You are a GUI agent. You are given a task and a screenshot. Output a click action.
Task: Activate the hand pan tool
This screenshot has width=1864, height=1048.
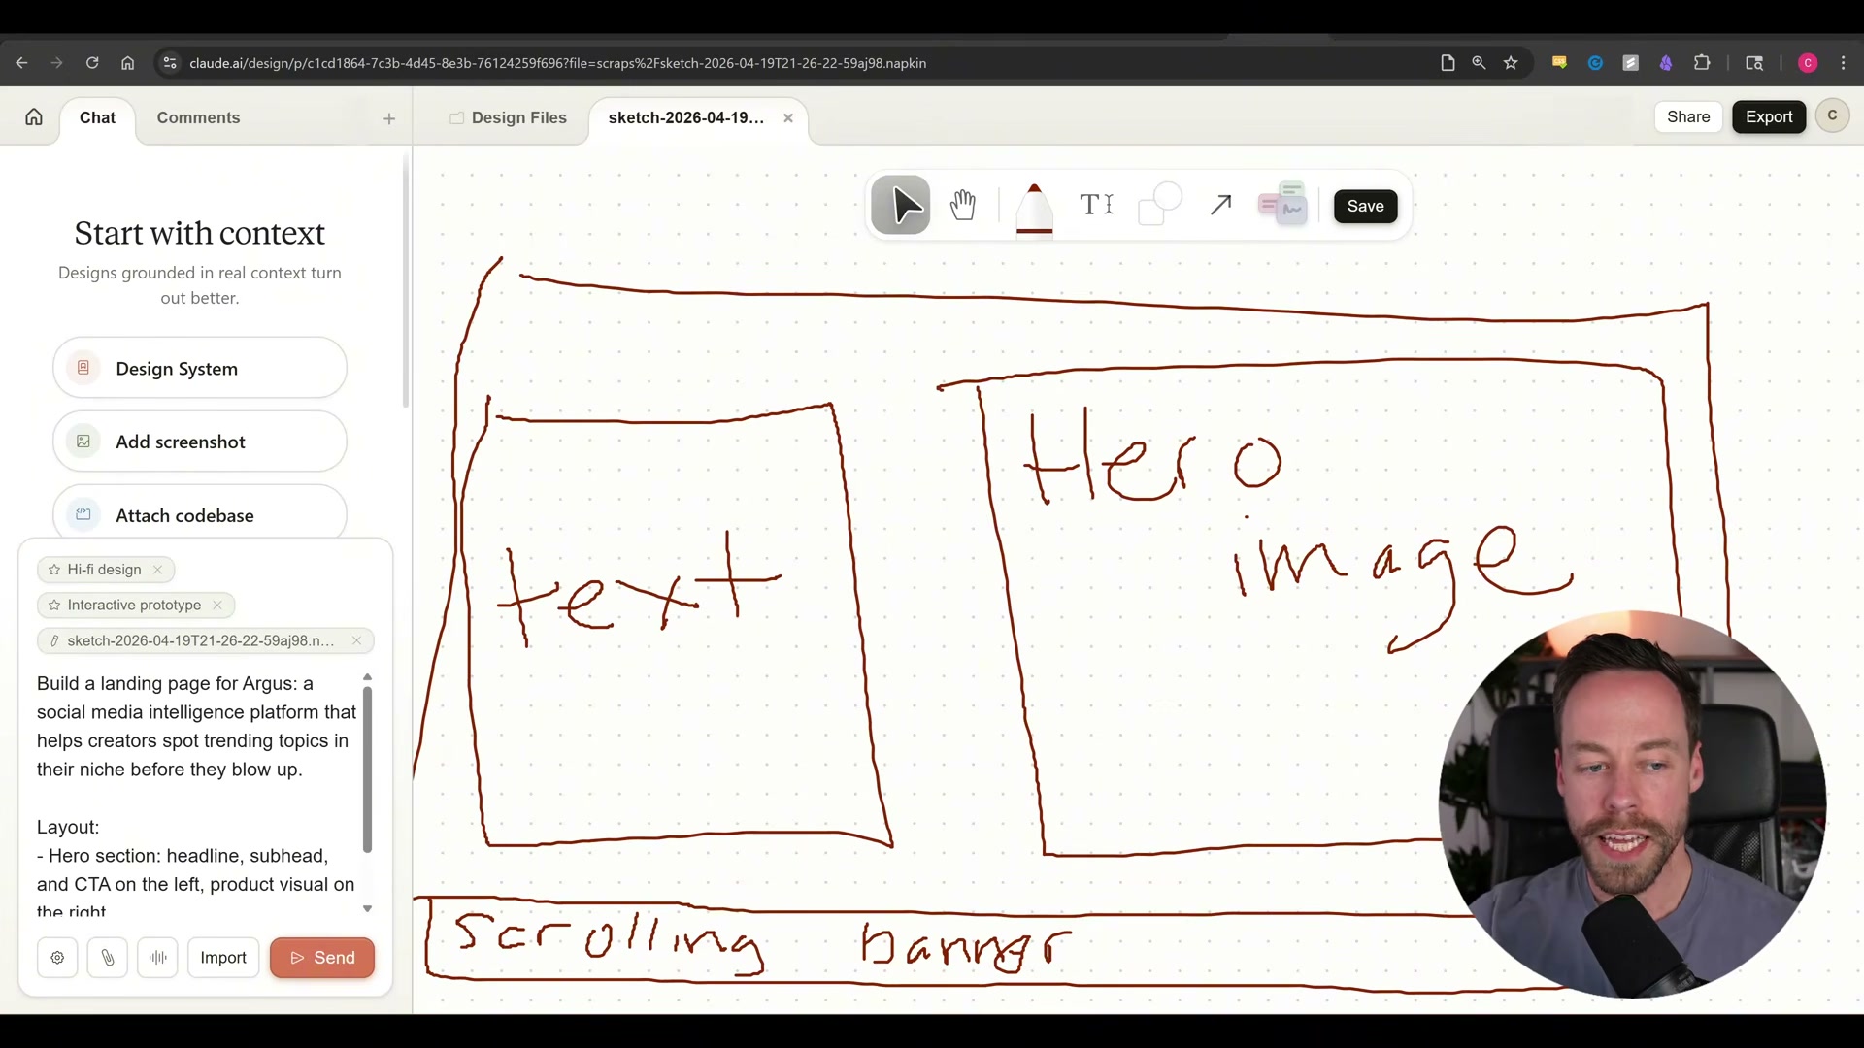pos(962,205)
